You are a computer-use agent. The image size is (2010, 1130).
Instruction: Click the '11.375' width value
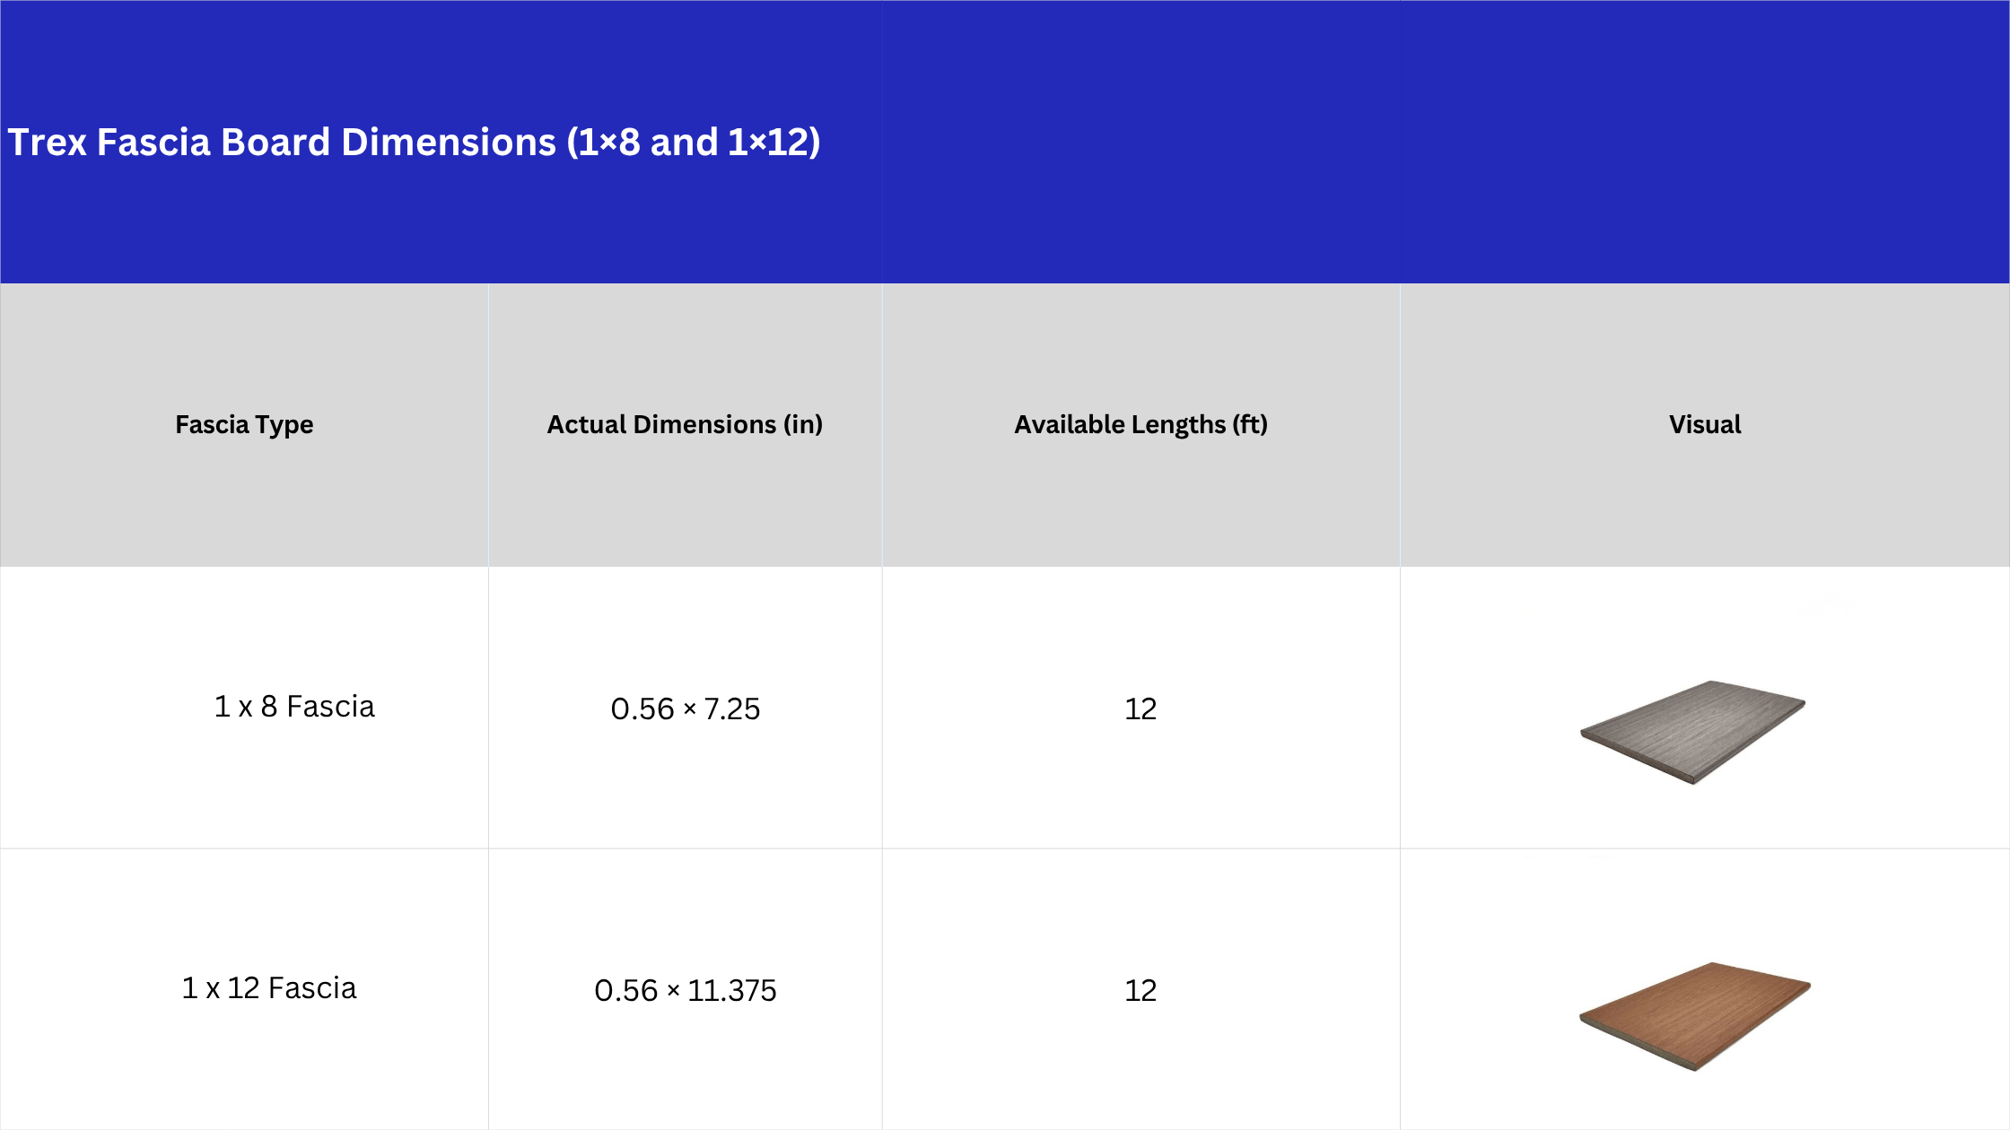[732, 990]
